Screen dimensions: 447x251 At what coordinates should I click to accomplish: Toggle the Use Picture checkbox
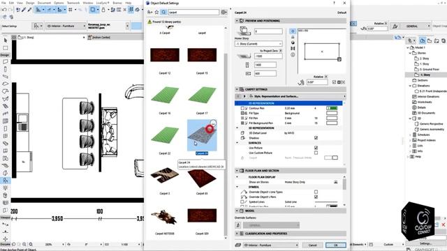[316, 148]
